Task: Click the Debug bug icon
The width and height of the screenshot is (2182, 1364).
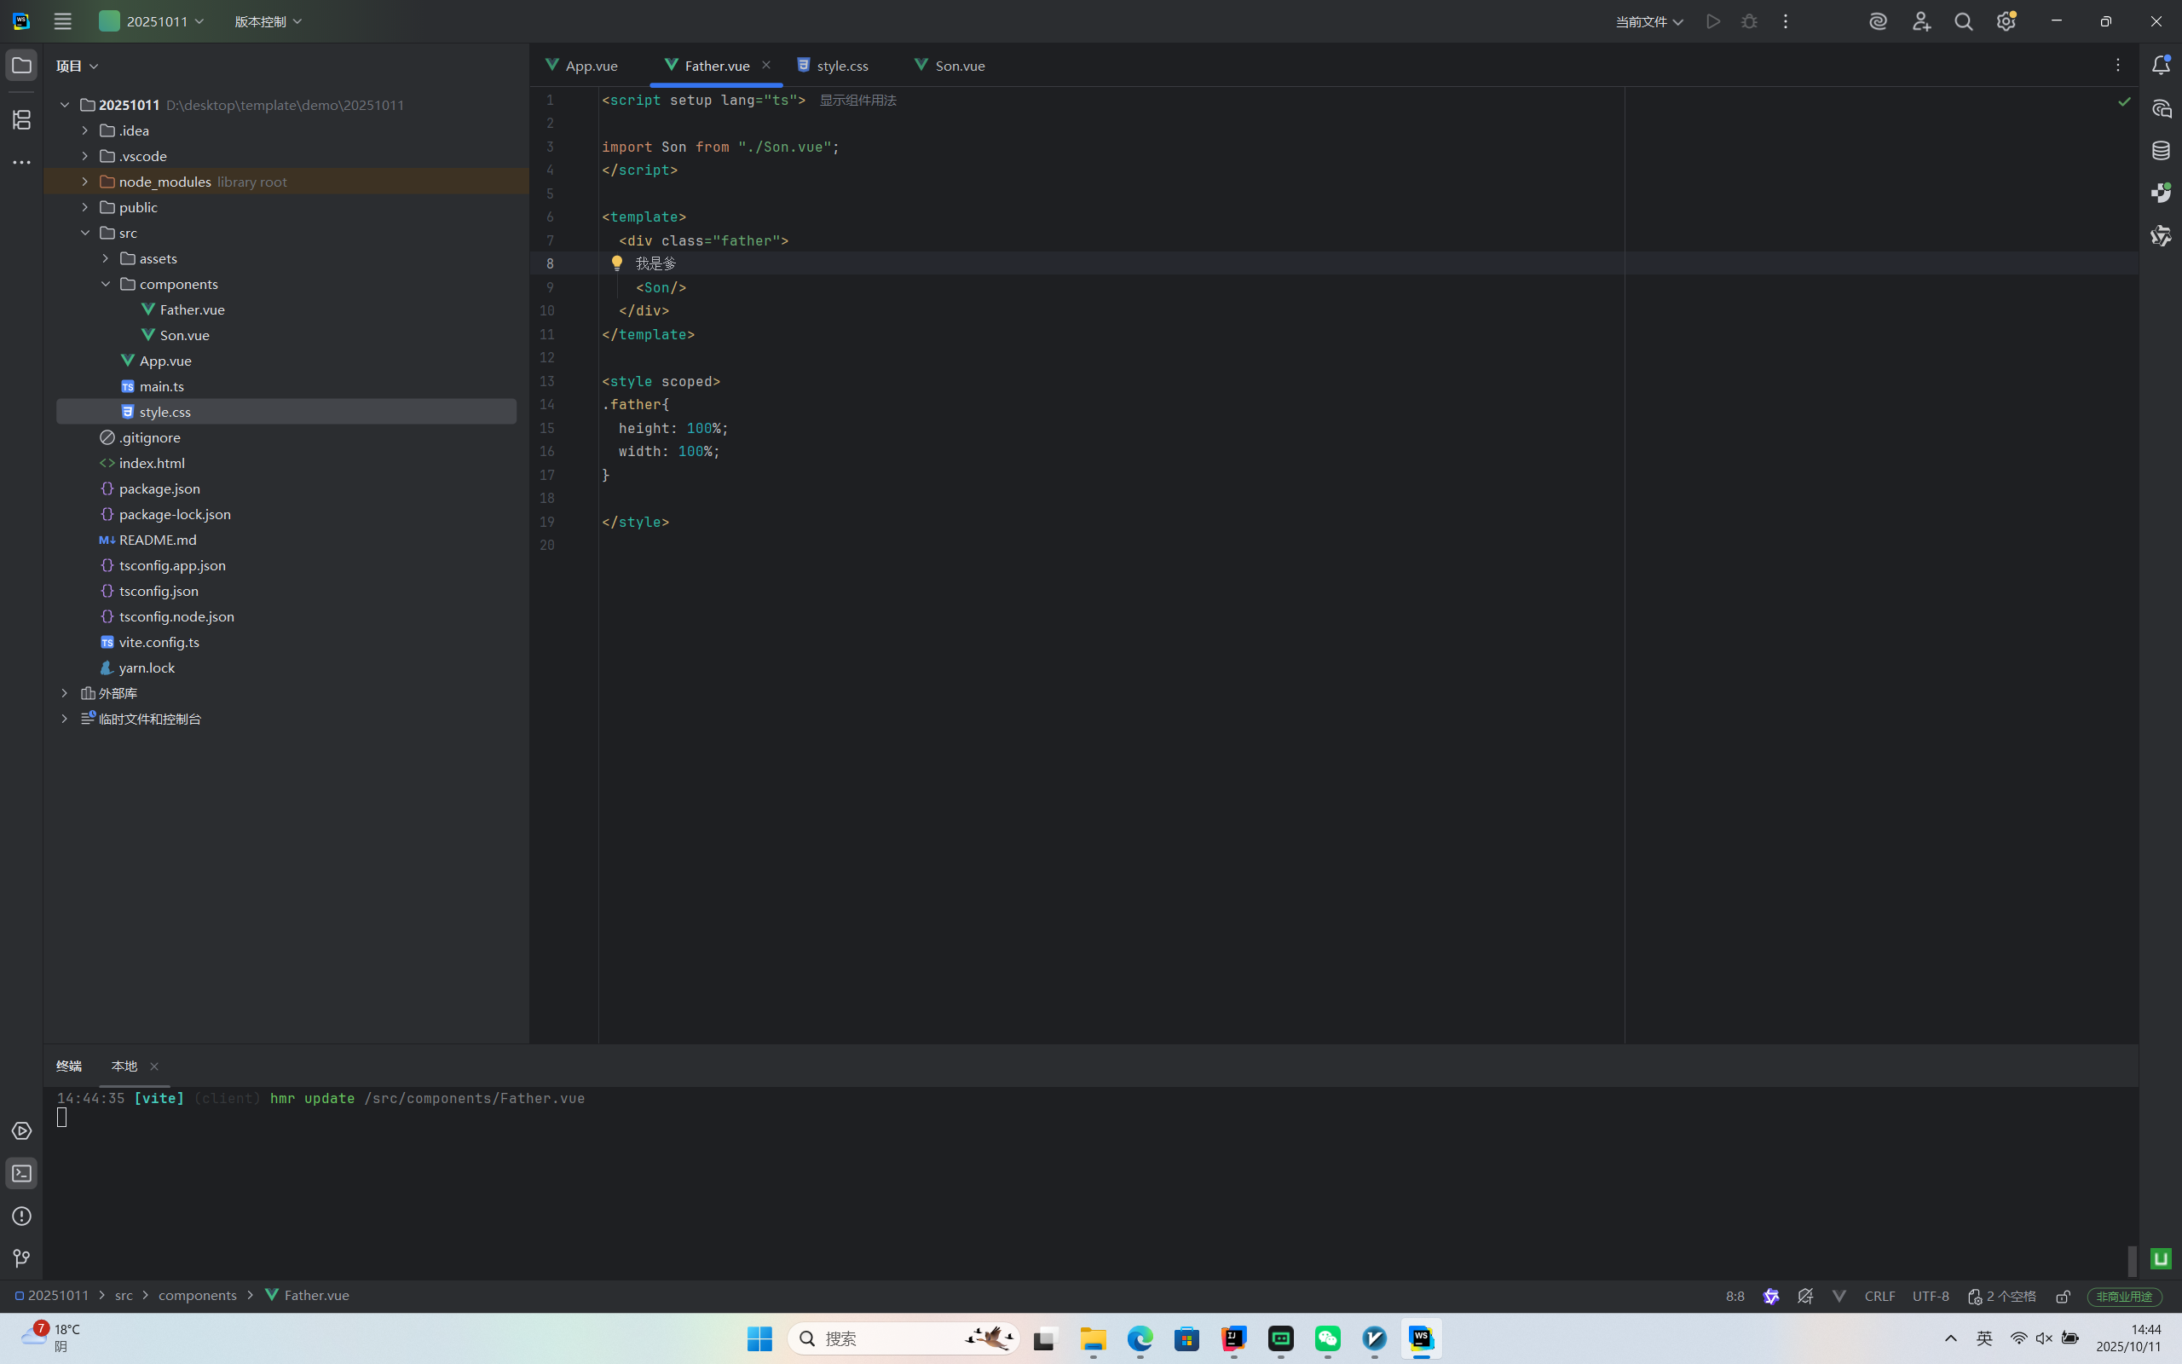Action: tap(1749, 21)
